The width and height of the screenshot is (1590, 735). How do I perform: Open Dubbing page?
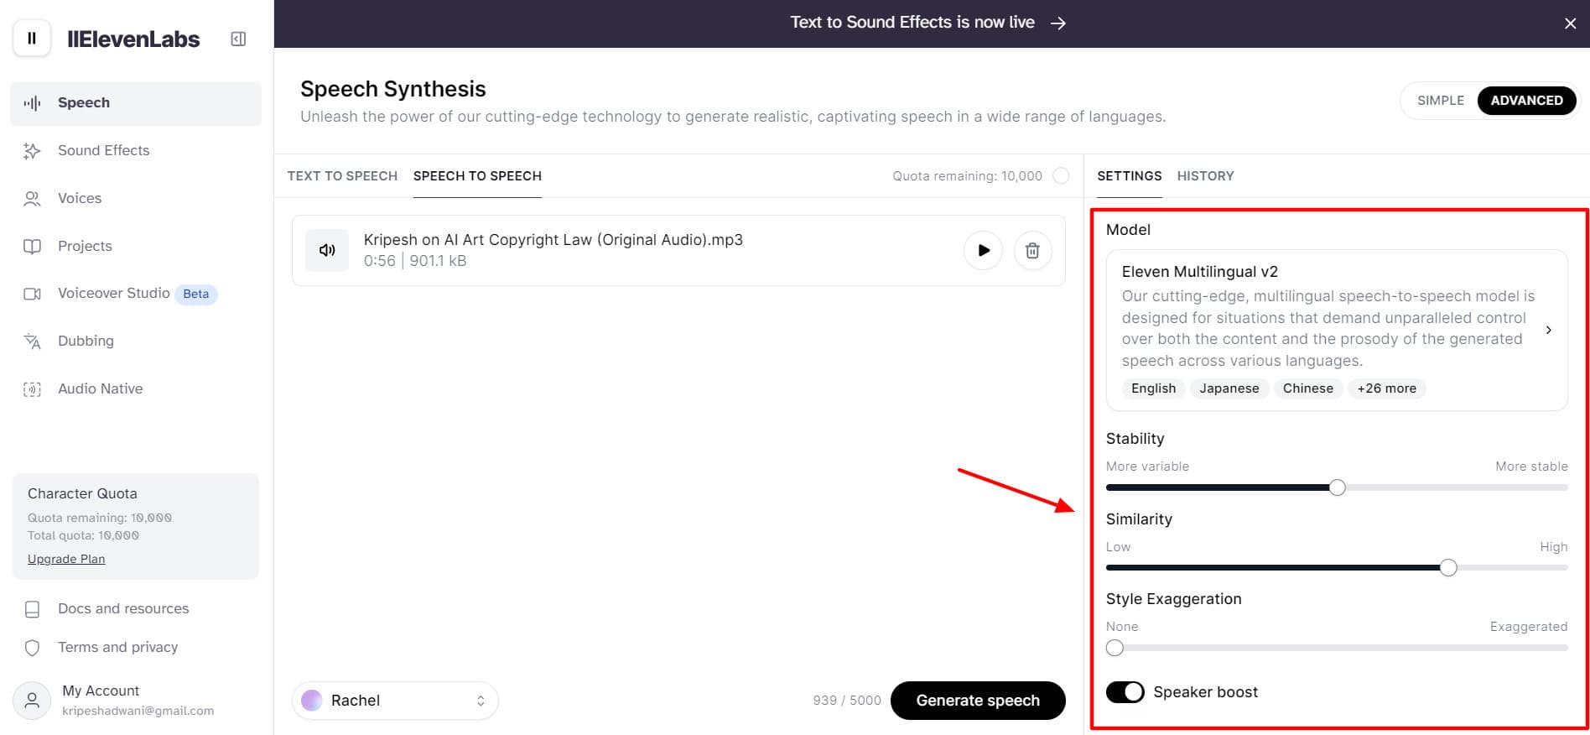pos(86,341)
